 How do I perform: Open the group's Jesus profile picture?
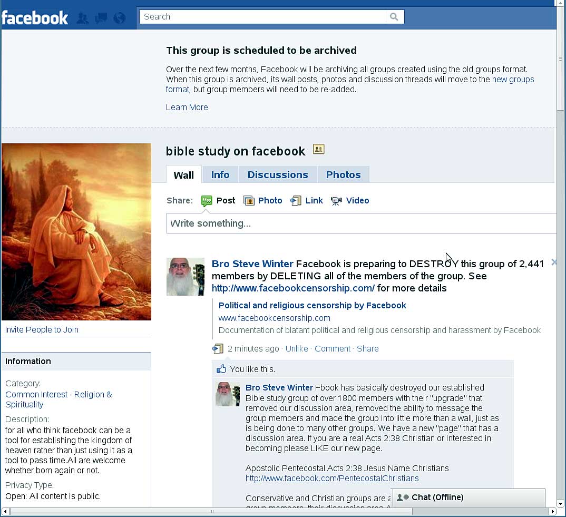coord(76,232)
